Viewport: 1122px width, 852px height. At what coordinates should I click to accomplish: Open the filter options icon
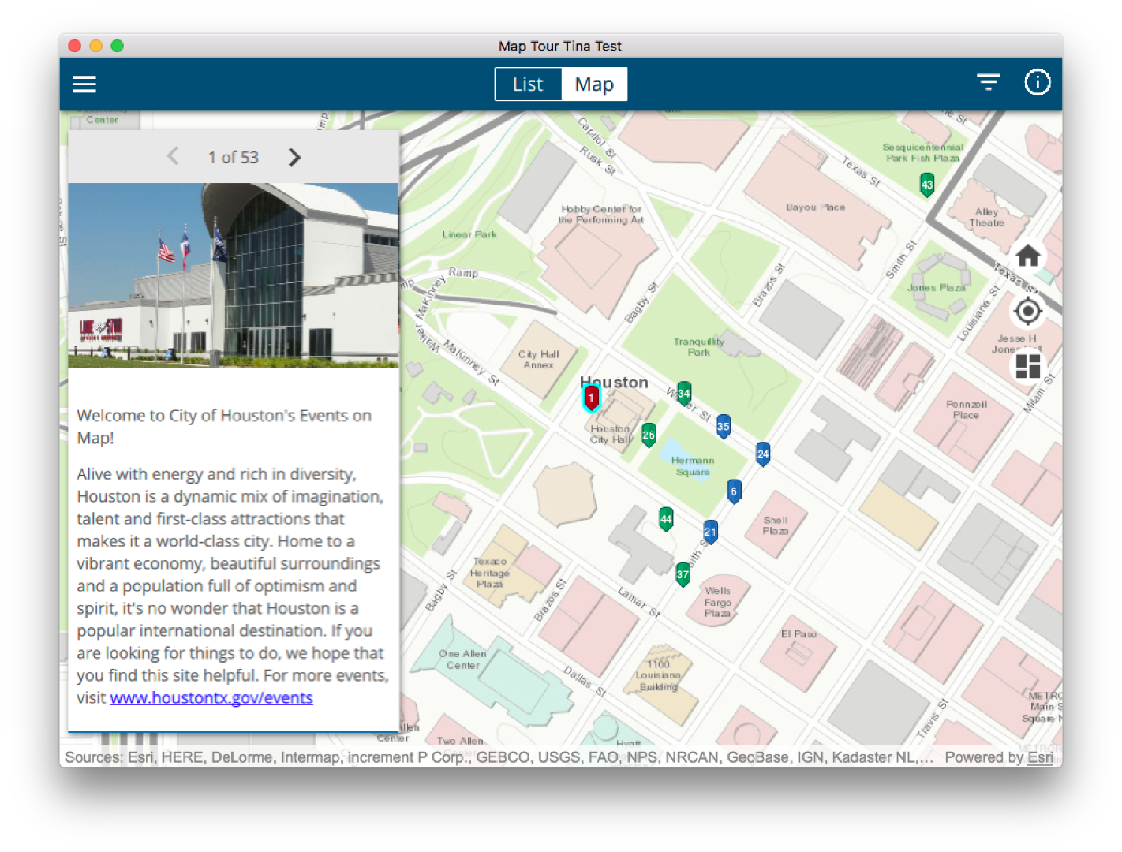988,82
